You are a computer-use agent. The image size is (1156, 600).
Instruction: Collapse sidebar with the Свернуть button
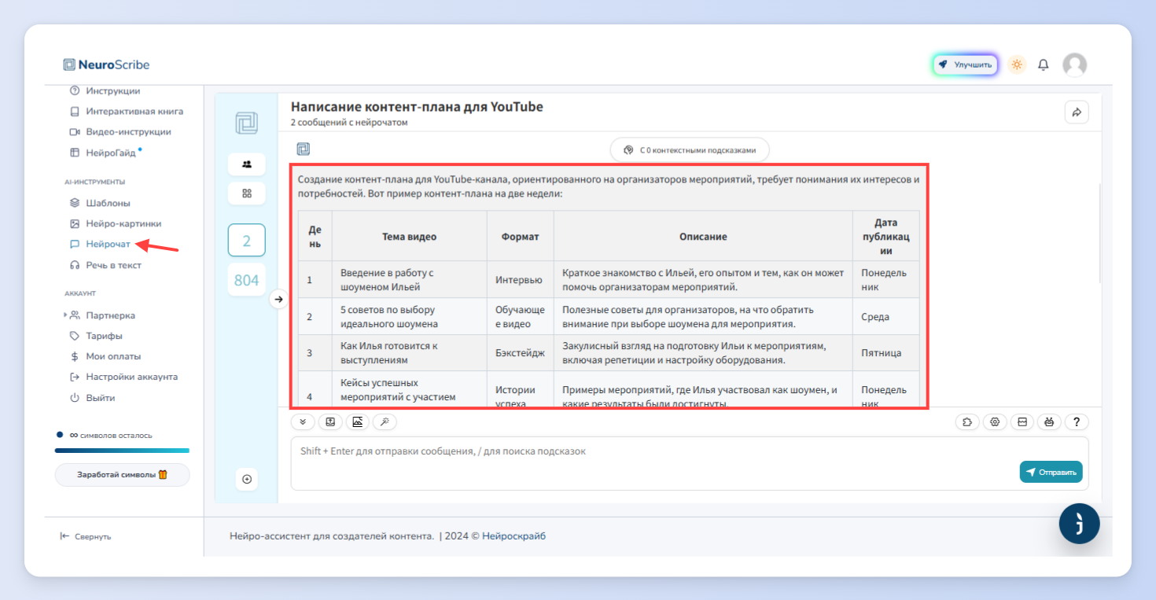point(86,536)
